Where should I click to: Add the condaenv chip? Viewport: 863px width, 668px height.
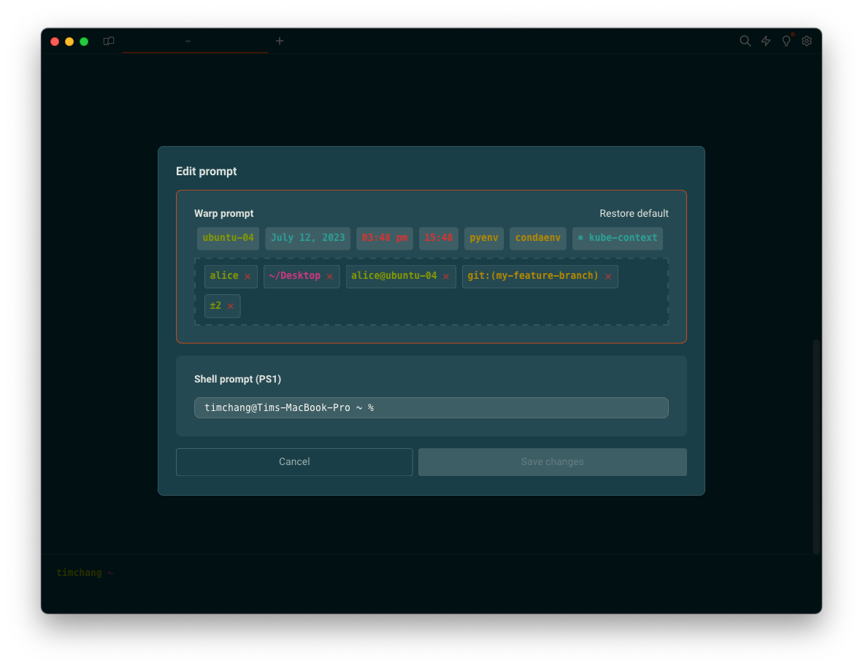coord(537,238)
